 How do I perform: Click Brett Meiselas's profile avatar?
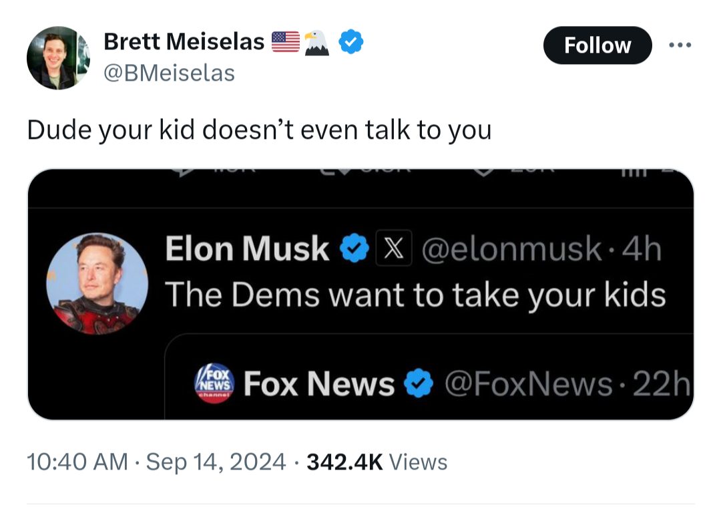[x=58, y=58]
